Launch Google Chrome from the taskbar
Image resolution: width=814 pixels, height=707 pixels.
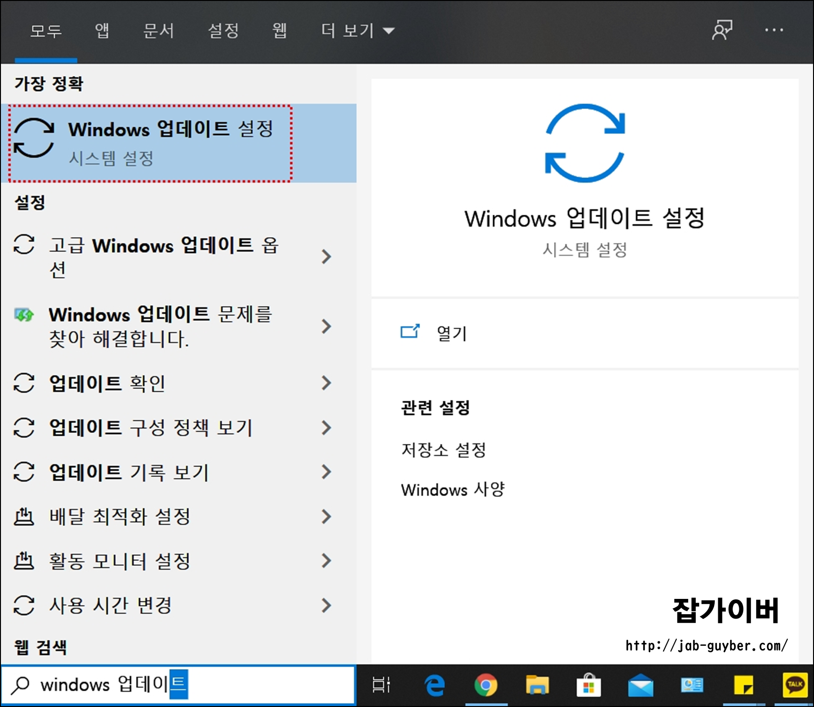[x=486, y=685]
